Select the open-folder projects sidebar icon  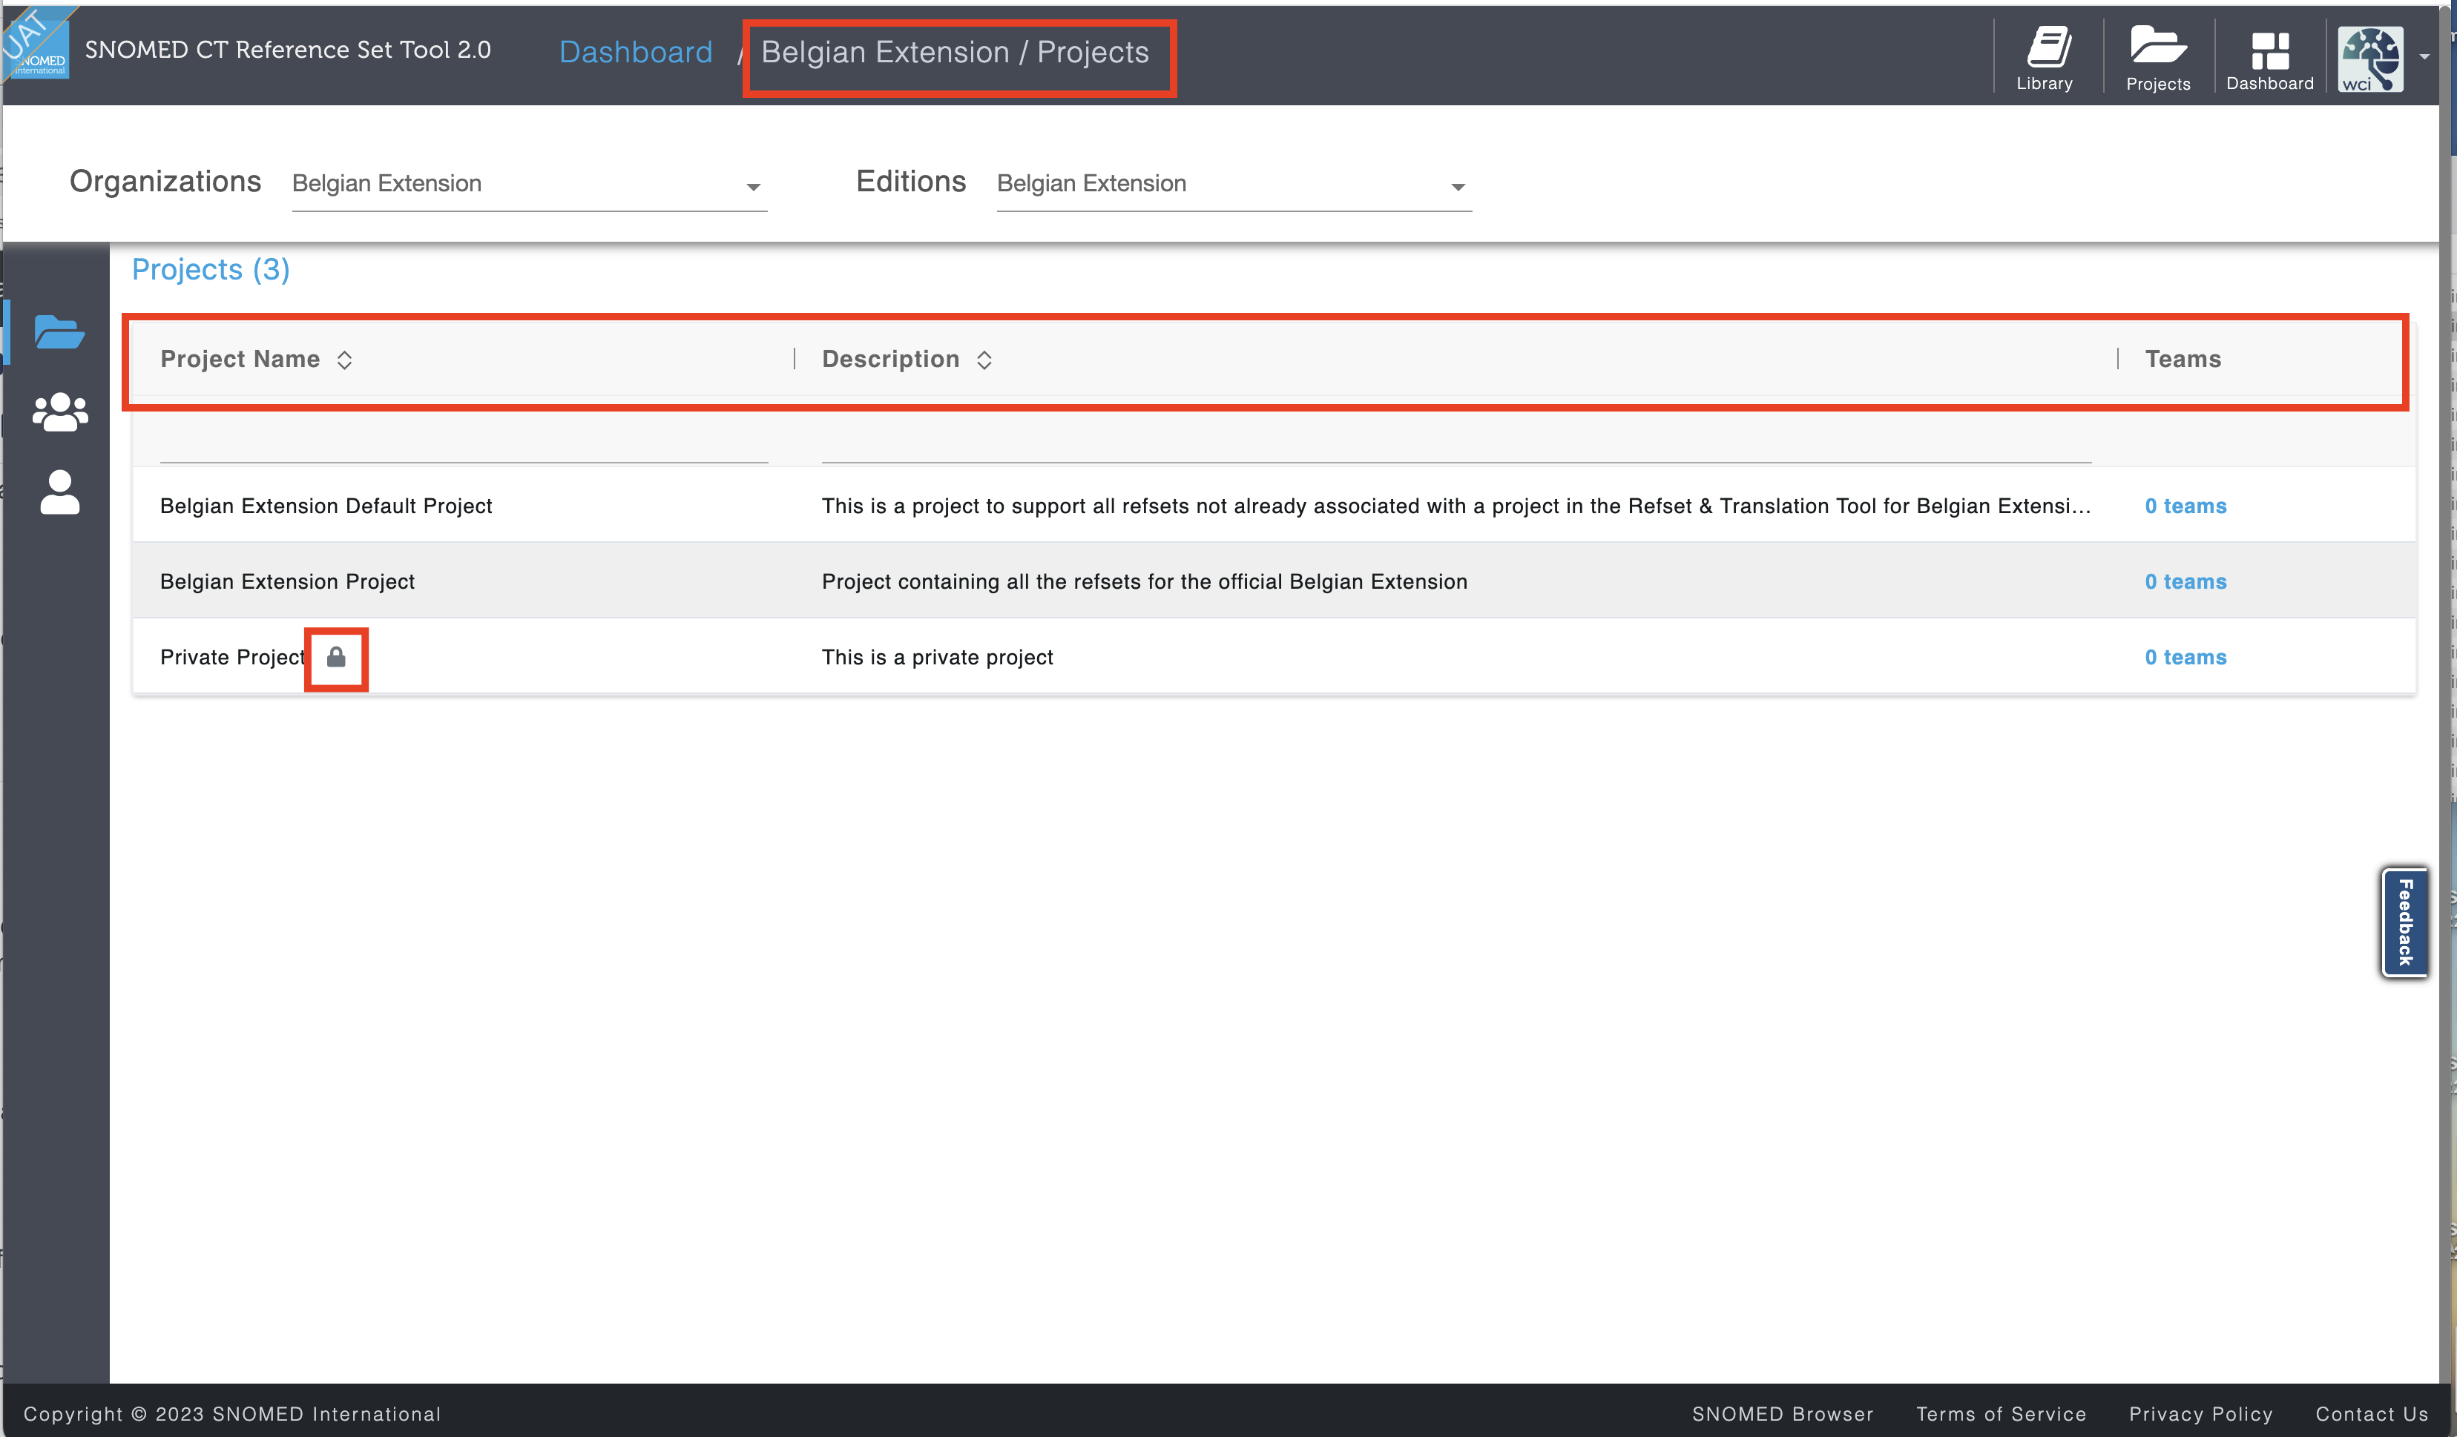pos(59,332)
